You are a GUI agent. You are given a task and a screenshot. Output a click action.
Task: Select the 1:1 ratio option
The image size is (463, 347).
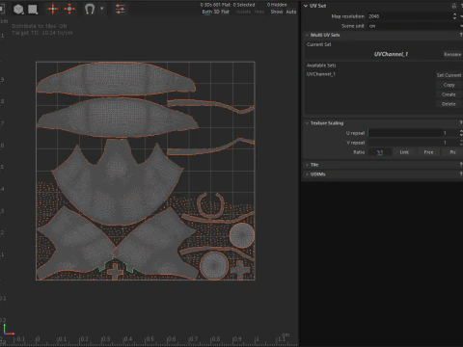tap(380, 152)
